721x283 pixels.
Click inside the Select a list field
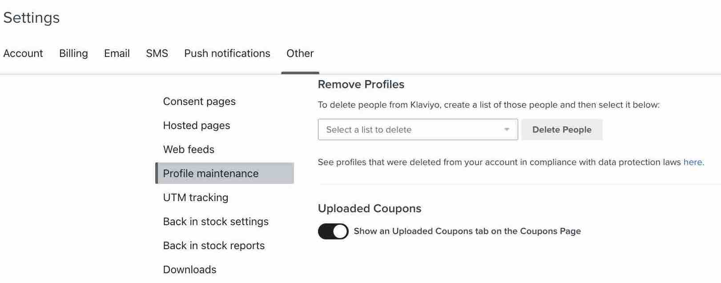pyautogui.click(x=400, y=129)
